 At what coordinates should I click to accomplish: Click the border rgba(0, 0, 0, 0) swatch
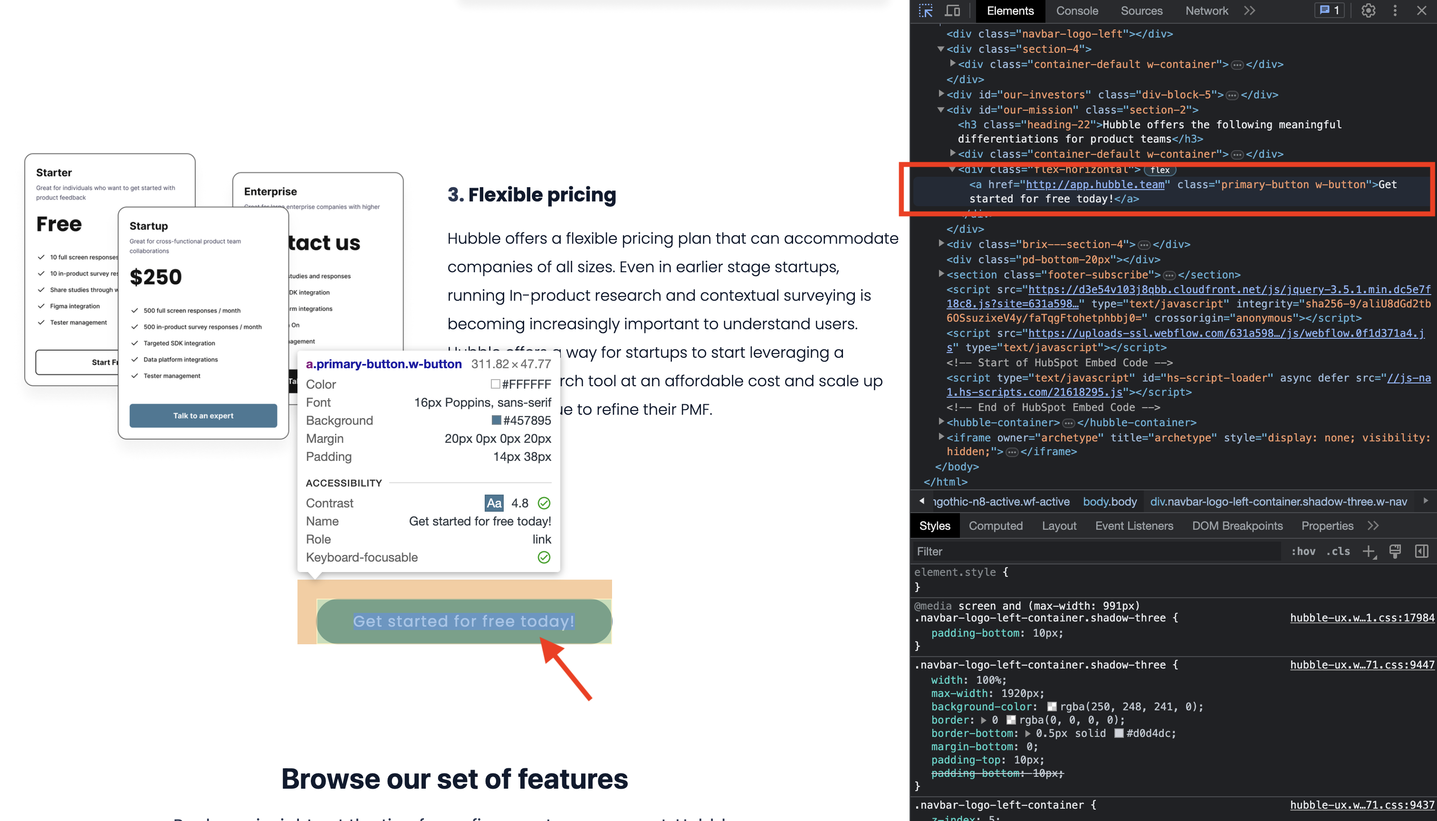pos(1011,720)
